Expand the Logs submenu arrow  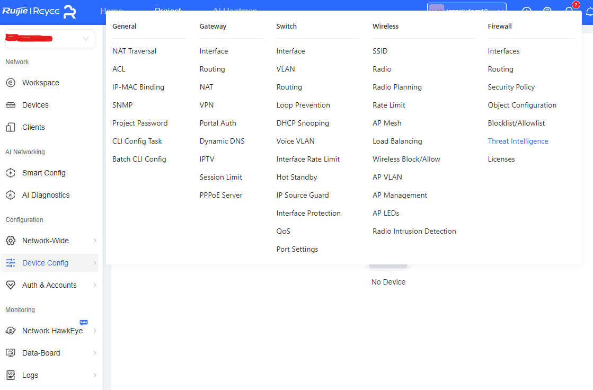point(95,375)
